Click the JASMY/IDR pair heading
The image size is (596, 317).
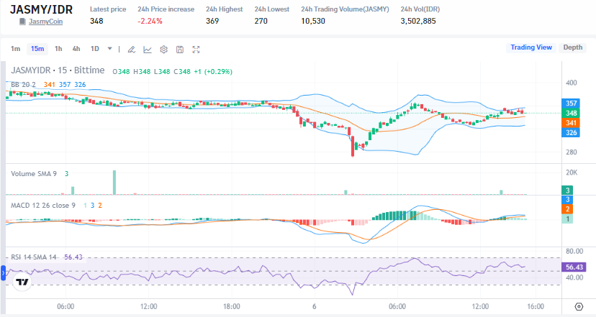[41, 9]
